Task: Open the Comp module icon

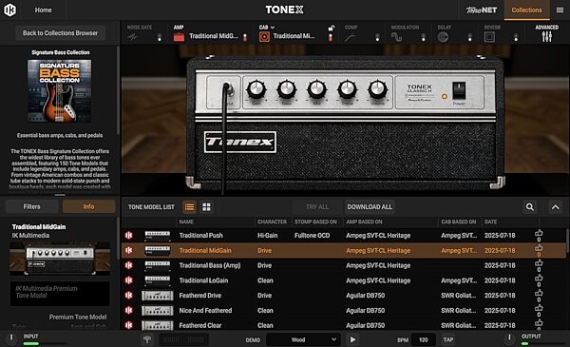Action: (x=350, y=37)
